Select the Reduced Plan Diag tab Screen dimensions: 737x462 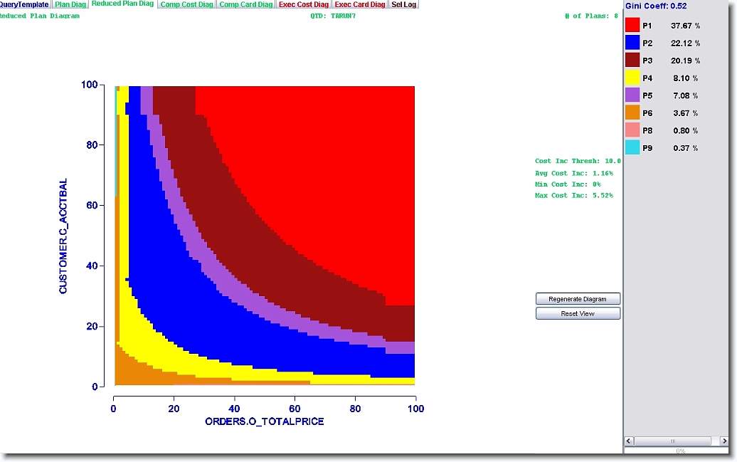[x=123, y=4]
